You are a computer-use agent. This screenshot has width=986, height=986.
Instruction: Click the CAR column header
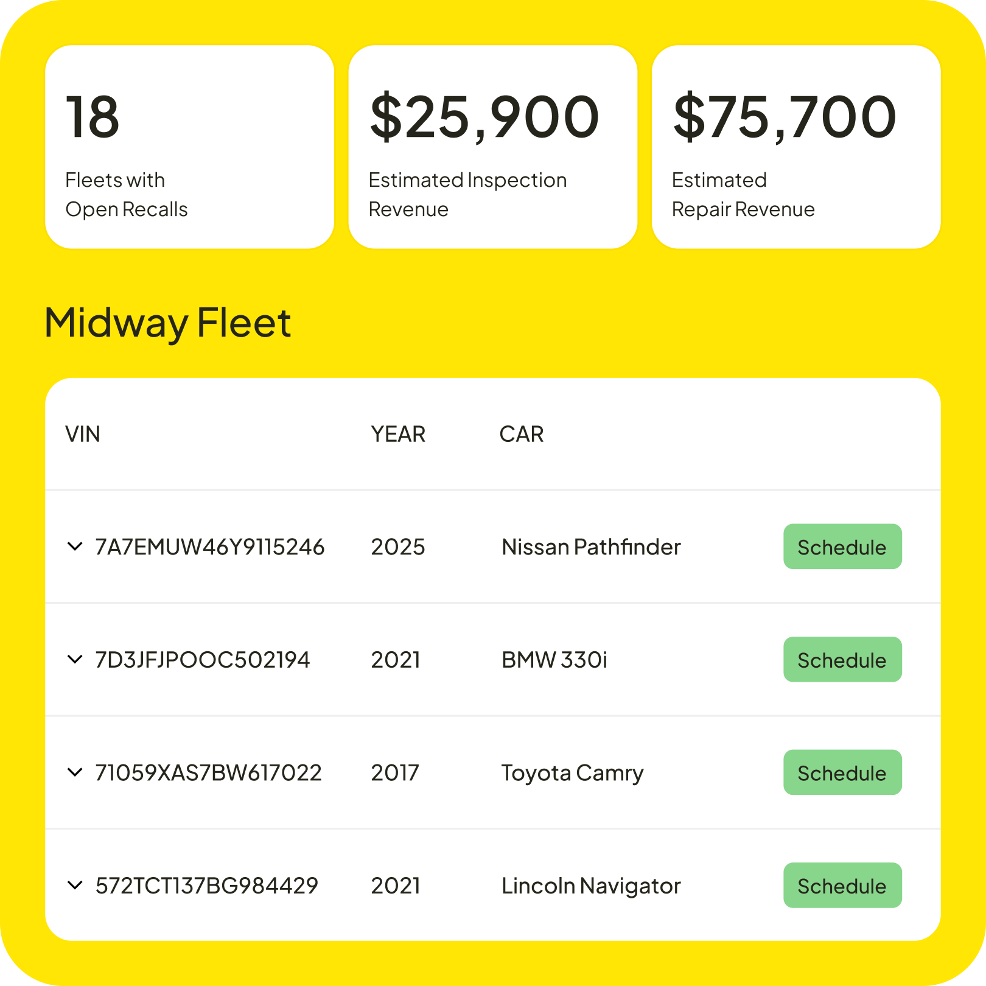click(x=521, y=434)
